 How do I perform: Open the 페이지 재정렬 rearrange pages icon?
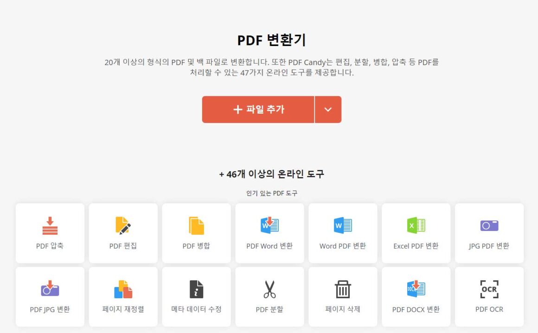(123, 289)
